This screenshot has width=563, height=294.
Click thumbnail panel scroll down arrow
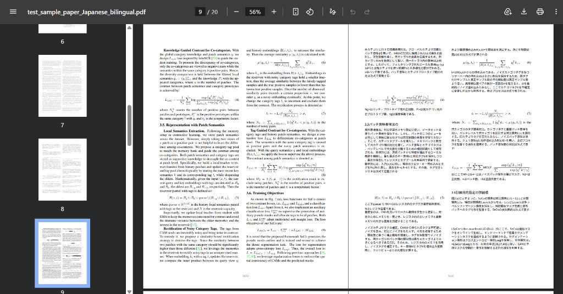coord(129,291)
